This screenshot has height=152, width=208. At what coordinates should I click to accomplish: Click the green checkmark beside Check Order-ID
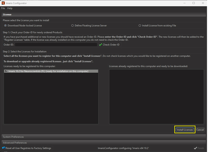pos(101,45)
